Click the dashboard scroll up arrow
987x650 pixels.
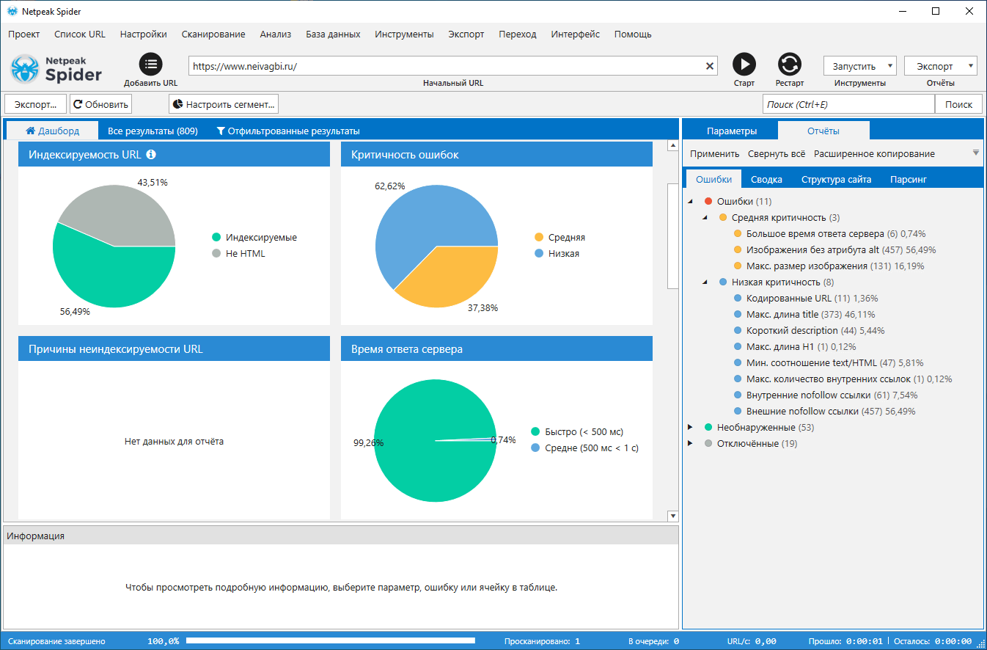(672, 146)
